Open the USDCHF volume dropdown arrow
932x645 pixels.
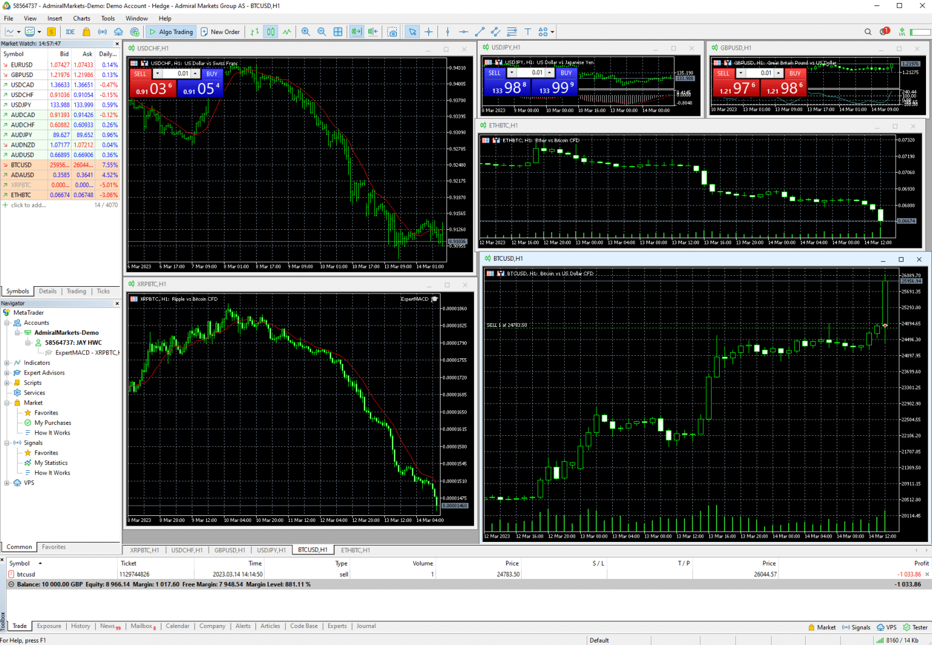[157, 74]
